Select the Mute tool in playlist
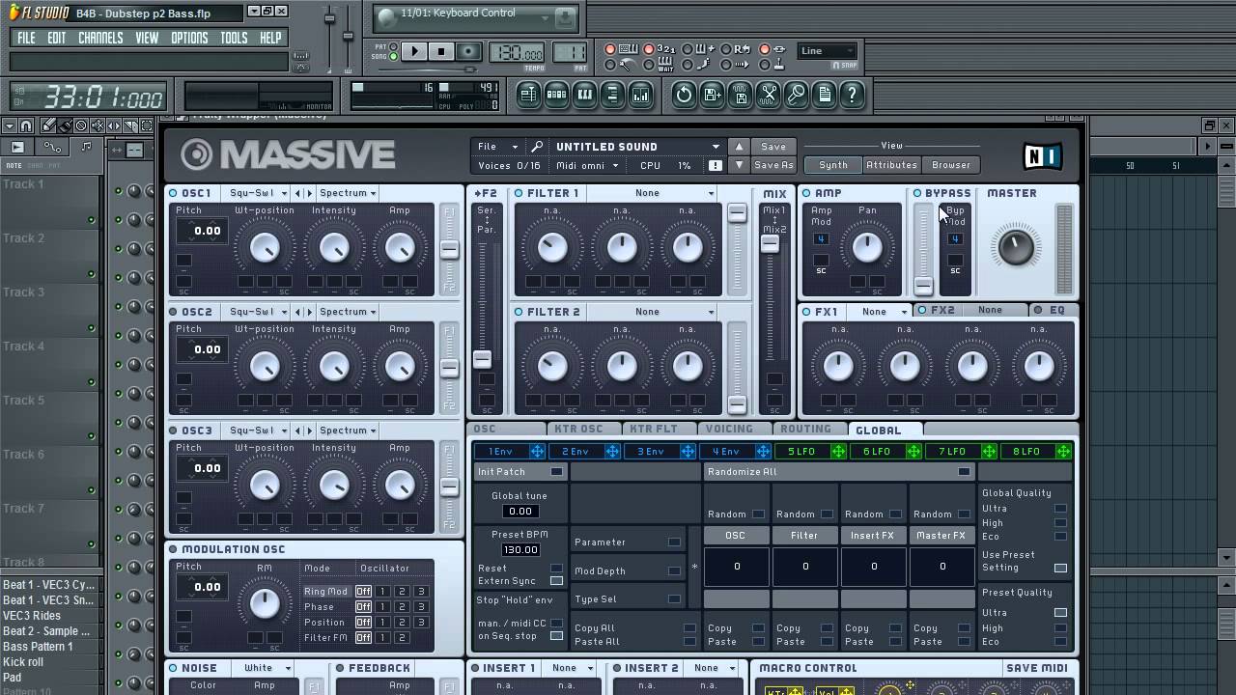Screen dimensions: 1236x695 coord(98,125)
